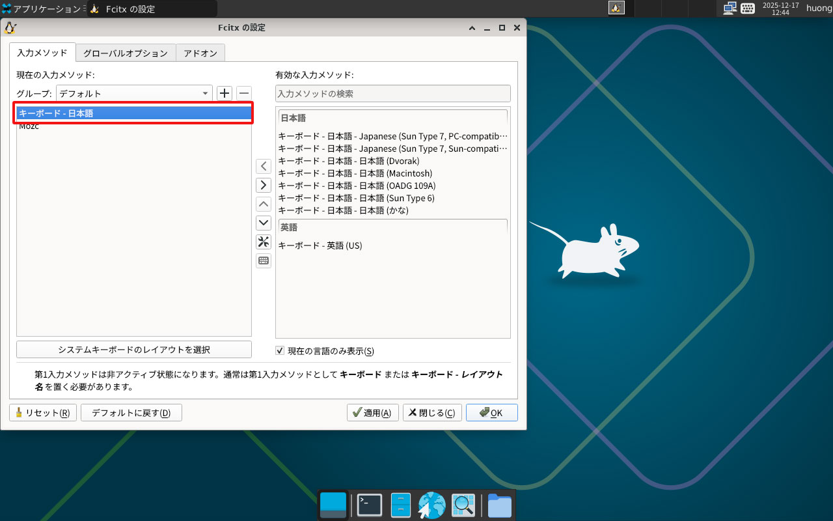The width and height of the screenshot is (833, 521).
Task: Click the 入力メソッドの検索 search field
Action: click(392, 94)
